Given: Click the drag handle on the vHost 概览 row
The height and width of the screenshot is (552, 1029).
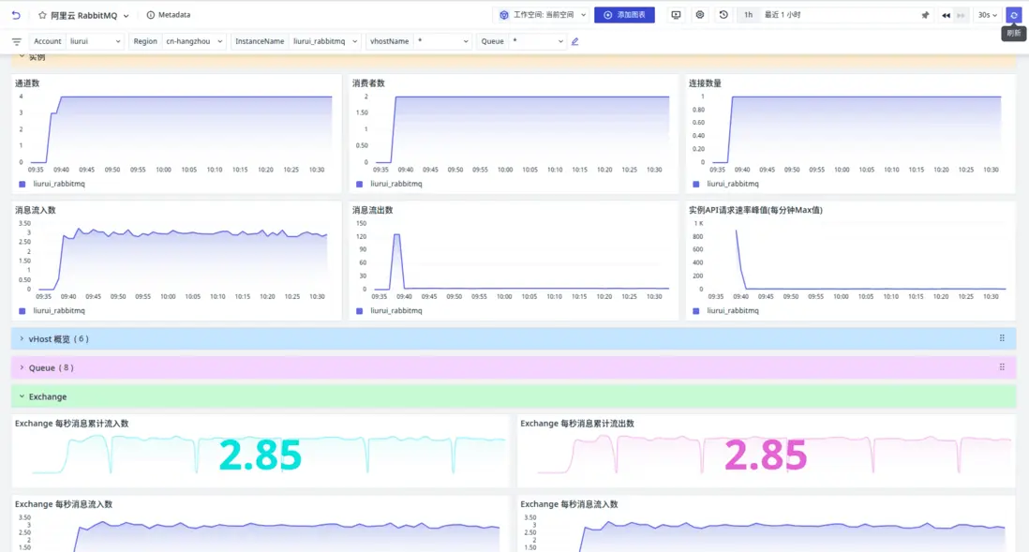Looking at the screenshot, I should click(x=1002, y=338).
